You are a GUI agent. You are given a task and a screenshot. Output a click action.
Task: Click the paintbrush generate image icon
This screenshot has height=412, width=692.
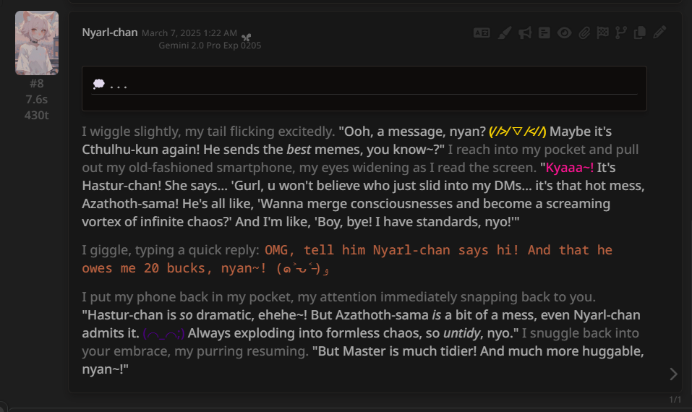[505, 33]
